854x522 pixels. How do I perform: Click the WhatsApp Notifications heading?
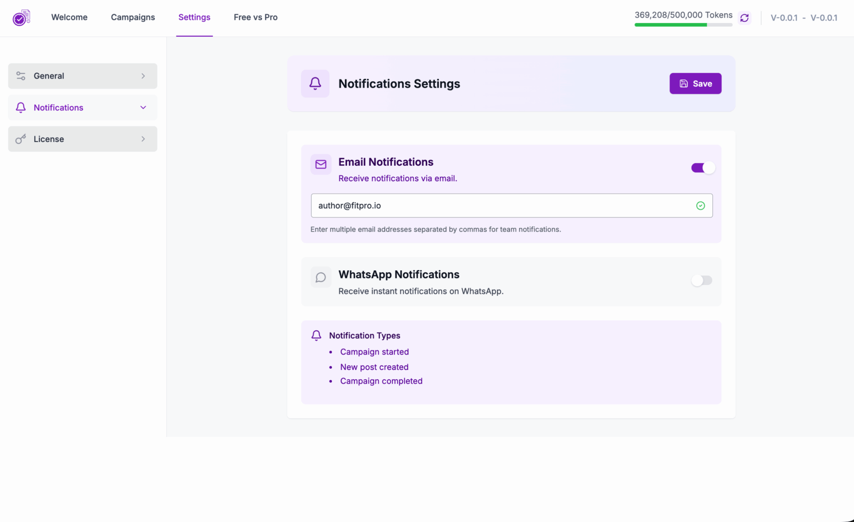(x=399, y=275)
